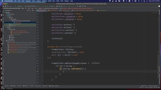Click the Sync/reload toolbar icon

(x=8, y=6)
